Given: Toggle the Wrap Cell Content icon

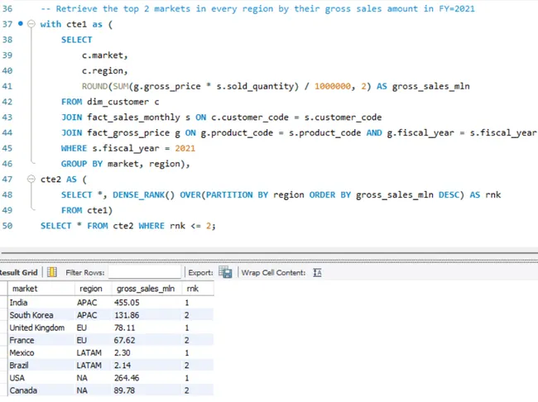Looking at the screenshot, I should point(317,272).
